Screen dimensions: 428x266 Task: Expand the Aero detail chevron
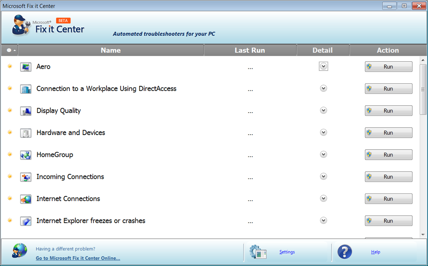(324, 66)
